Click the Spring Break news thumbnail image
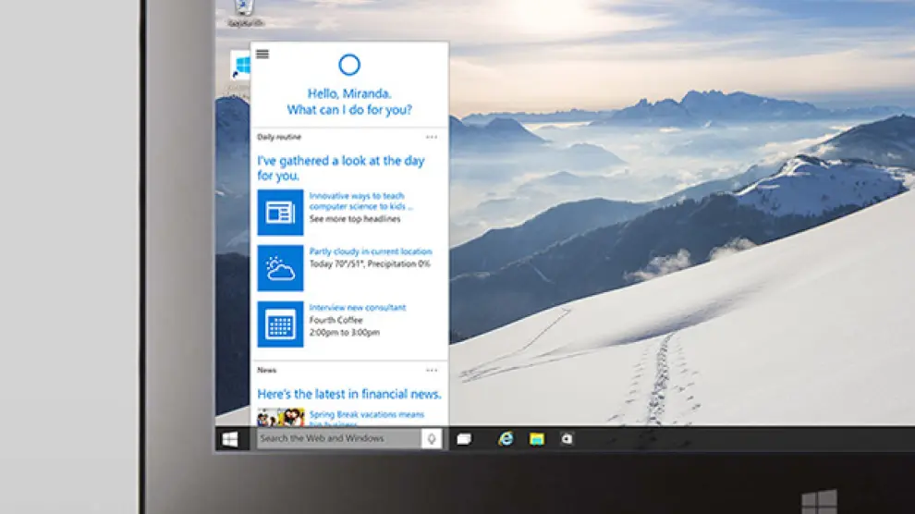Screen dimensions: 915x514 coord(281,417)
